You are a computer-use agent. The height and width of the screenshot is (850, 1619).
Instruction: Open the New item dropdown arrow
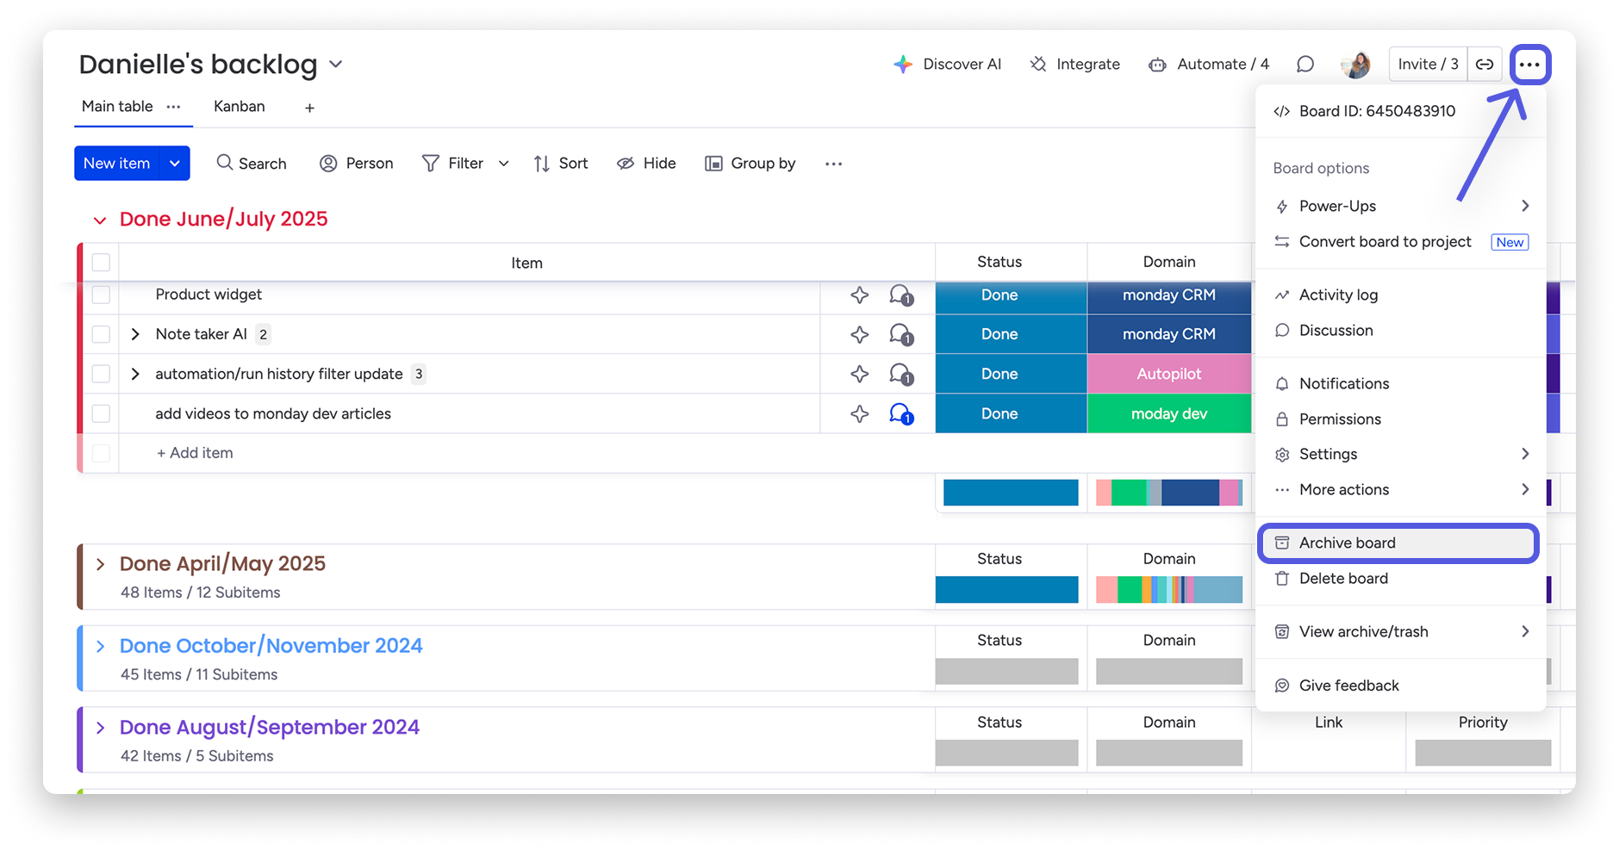[175, 164]
